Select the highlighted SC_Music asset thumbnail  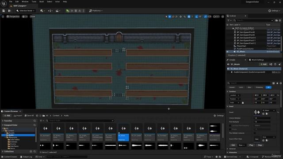(123, 132)
